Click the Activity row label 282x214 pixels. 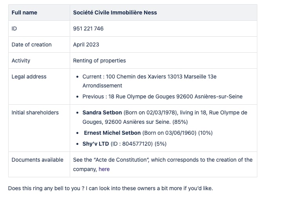coord(21,61)
